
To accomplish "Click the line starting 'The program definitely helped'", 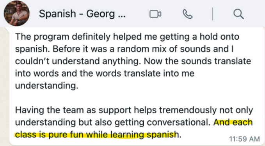I will pyautogui.click(x=127, y=37).
